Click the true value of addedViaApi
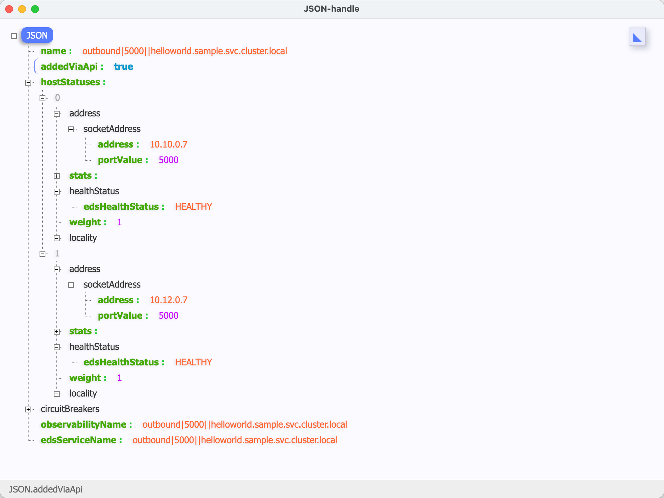This screenshot has width=664, height=498. (123, 66)
